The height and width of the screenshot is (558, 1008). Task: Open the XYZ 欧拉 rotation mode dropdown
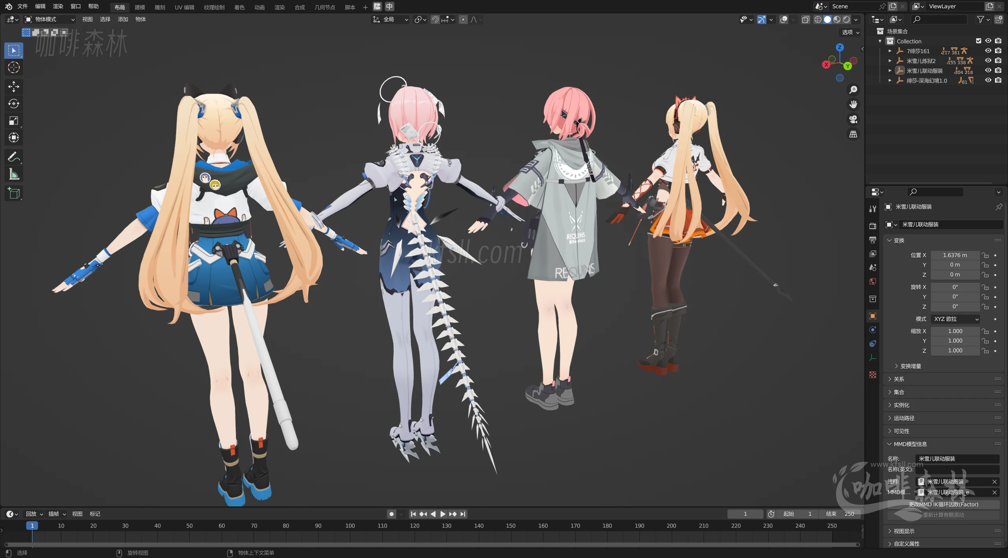pos(955,319)
